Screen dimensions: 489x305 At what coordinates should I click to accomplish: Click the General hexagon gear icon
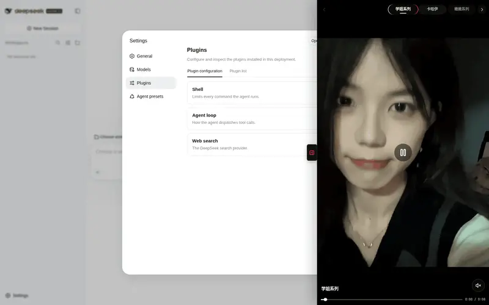132,56
